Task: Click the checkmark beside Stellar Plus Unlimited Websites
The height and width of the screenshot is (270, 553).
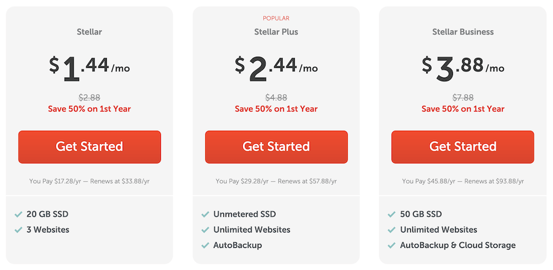Action: pos(205,230)
